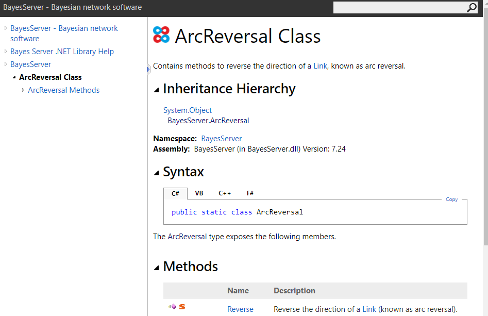Viewport: 488px width, 316px height.
Task: Click the search magnifier icon
Action: point(472,8)
